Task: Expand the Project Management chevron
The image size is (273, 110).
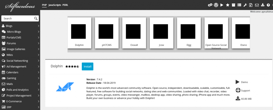Action: click(x=38, y=96)
